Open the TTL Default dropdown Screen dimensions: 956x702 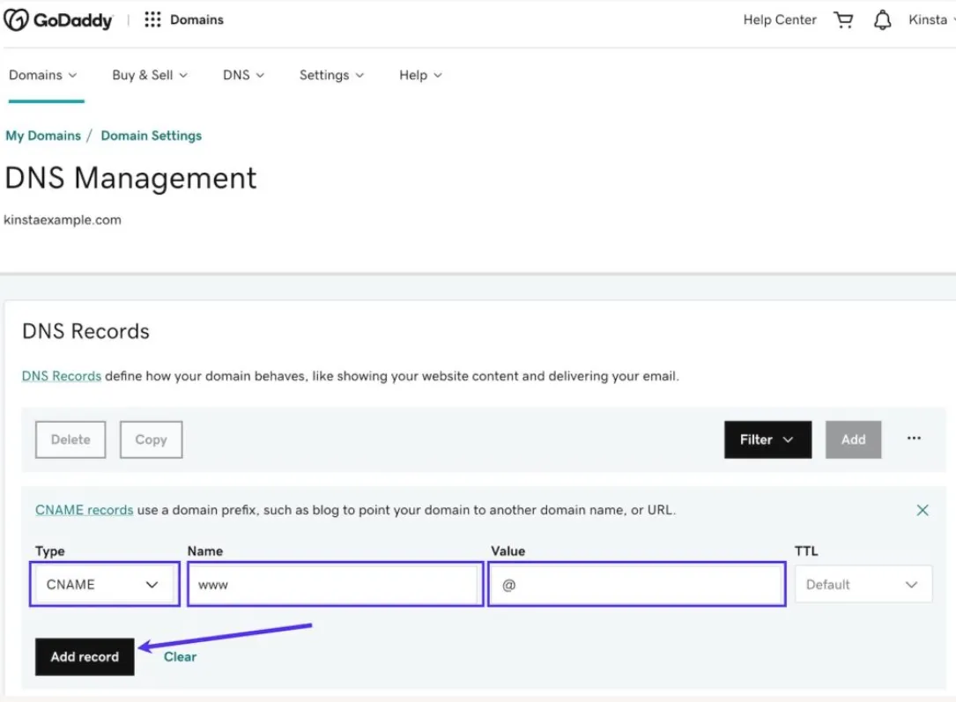pos(863,584)
